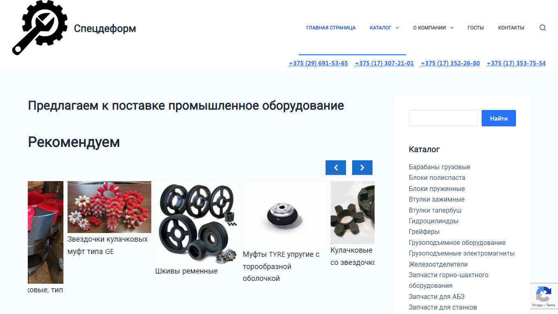
Task: Open red Звездочки кулачковых муфт image
Action: tap(109, 207)
